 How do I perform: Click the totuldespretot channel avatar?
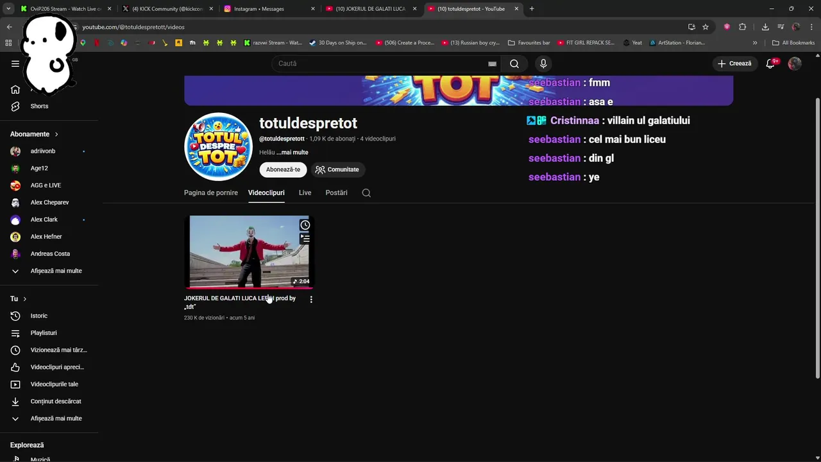(x=219, y=147)
